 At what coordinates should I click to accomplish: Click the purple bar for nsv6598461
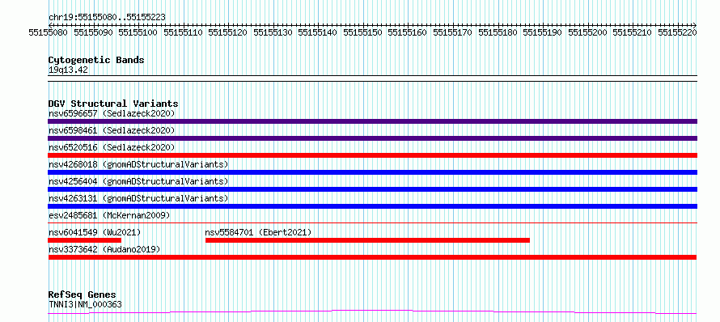click(372, 138)
